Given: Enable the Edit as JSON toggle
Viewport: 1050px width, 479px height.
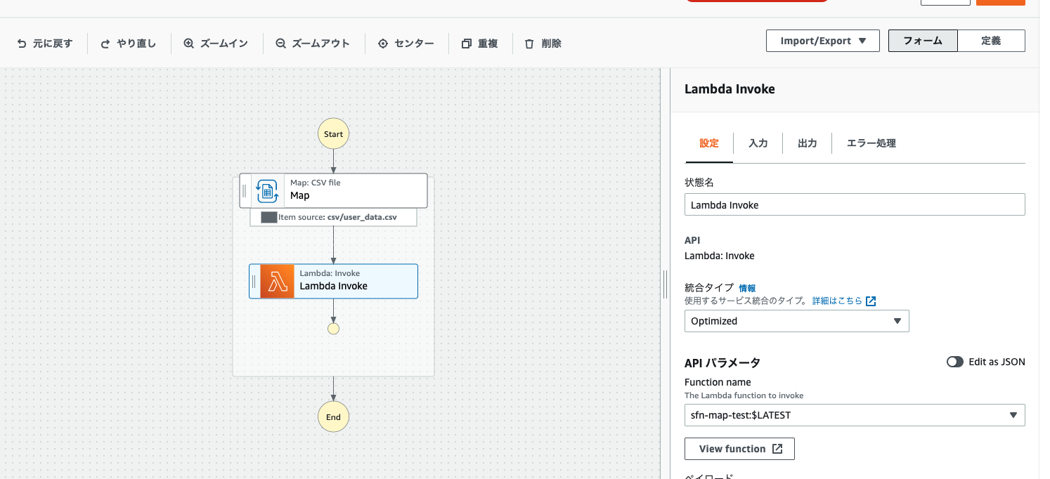Looking at the screenshot, I should (955, 361).
